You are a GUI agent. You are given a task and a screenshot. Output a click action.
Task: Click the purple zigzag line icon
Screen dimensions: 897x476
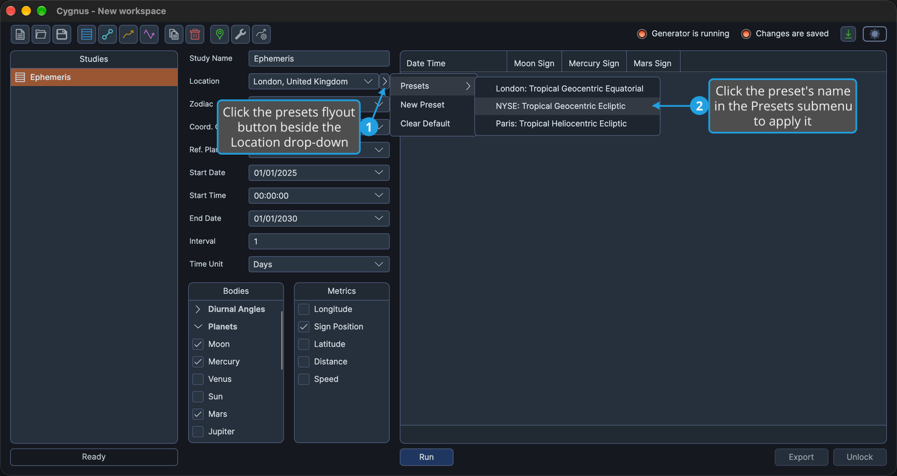pos(149,34)
